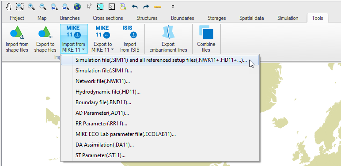Select AD Parameter(.AD11)... entry
The height and width of the screenshot is (166, 341).
point(160,113)
